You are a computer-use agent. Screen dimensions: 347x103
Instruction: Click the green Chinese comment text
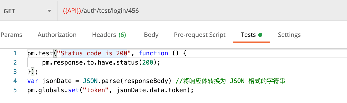click(x=230, y=81)
